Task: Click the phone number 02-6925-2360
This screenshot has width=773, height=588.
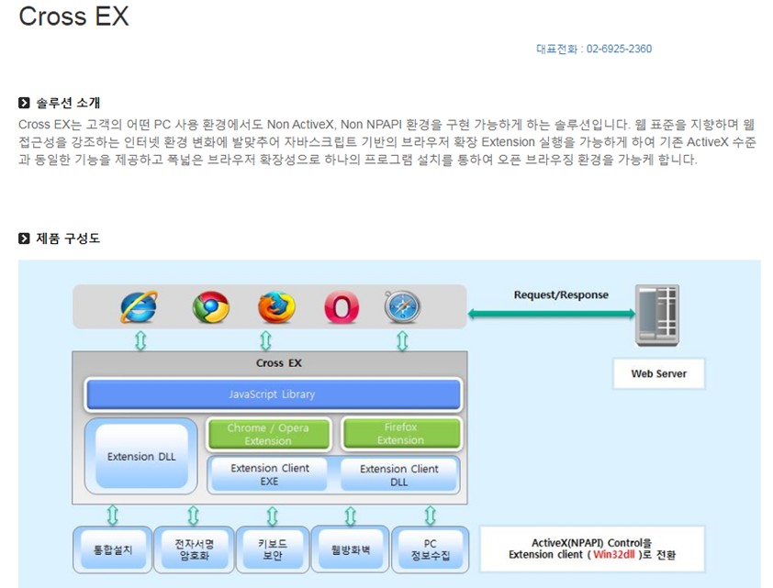Action: point(619,49)
